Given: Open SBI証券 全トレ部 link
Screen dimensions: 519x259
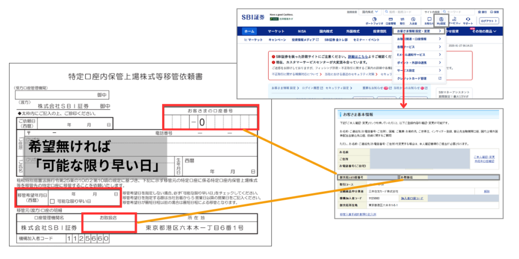Looking at the screenshot, I should [x=336, y=39].
